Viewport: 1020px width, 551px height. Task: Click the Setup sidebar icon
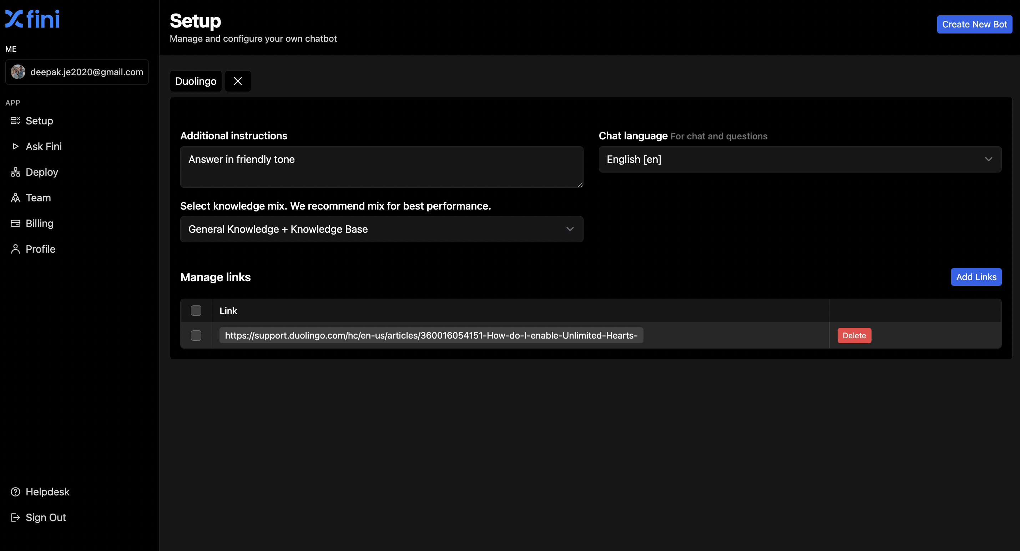pos(15,120)
